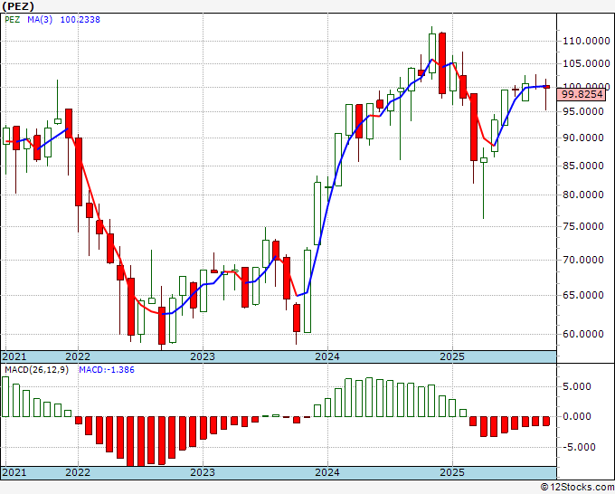Click 2024 on the price chart time axis
Viewport: 615px width, 494px height.
pyautogui.click(x=327, y=356)
